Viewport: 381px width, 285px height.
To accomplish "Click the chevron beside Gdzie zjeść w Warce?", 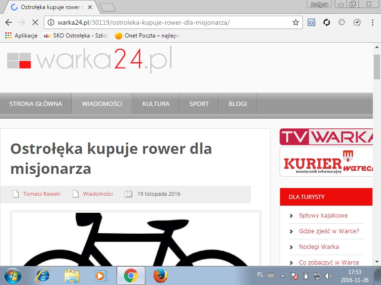I will click(291, 231).
